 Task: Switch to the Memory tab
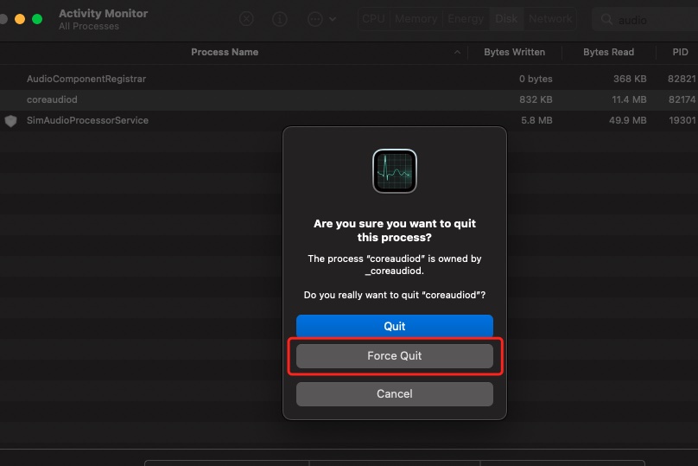coord(416,19)
